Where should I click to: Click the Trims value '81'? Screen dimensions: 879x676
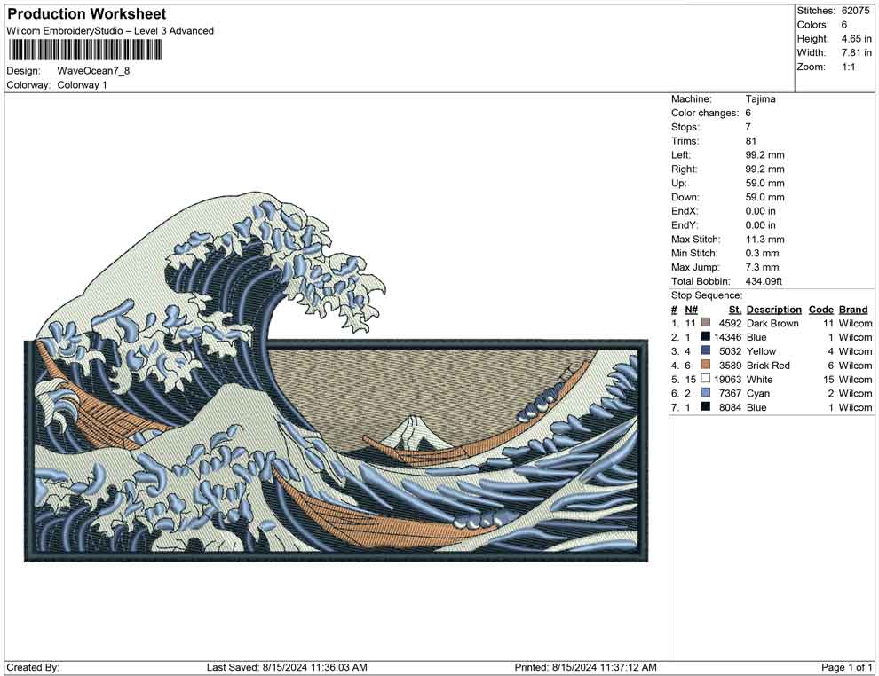pyautogui.click(x=751, y=141)
